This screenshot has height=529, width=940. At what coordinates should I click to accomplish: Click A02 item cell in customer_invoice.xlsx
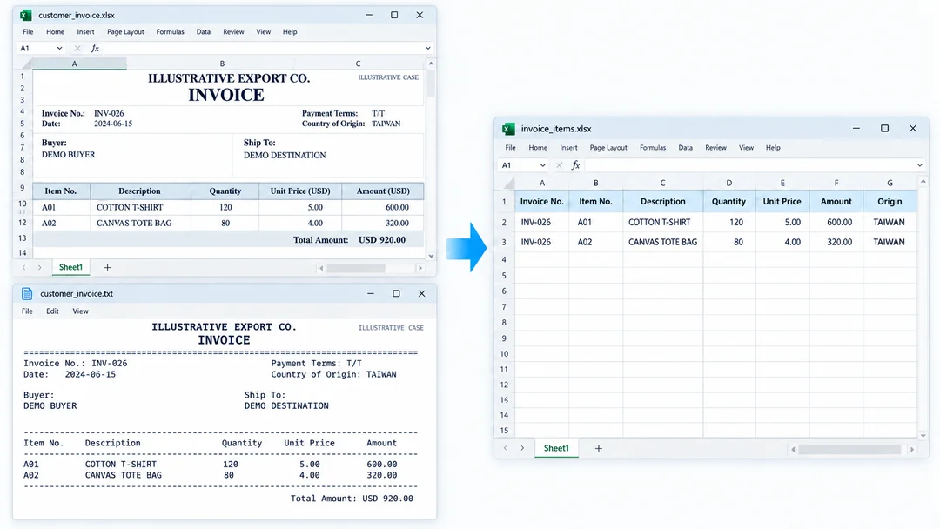(x=61, y=223)
